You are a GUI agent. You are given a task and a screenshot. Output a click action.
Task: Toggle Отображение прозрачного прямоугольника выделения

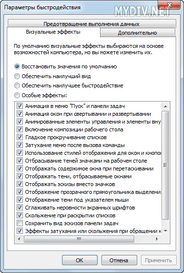(x=20, y=192)
